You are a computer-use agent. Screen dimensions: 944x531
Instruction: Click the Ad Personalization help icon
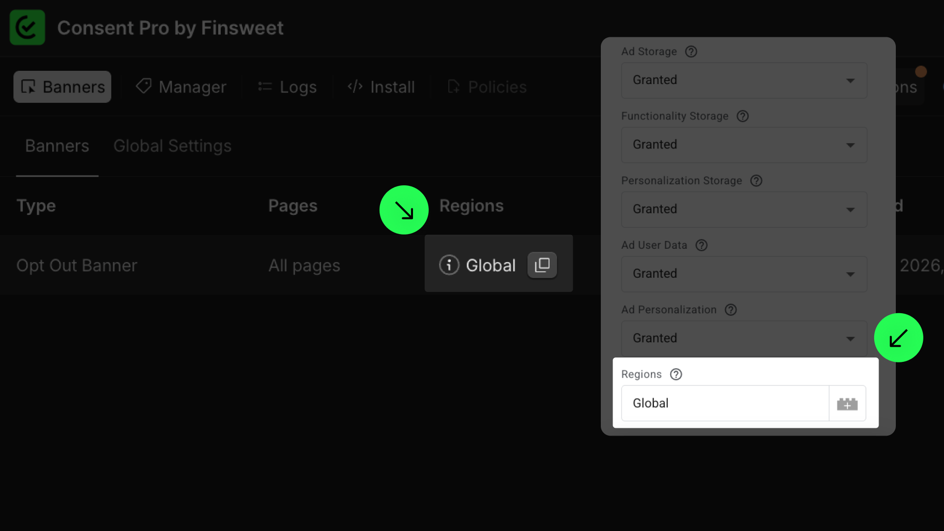pos(731,310)
